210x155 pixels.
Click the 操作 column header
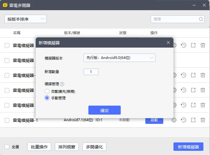pyautogui.click(x=154, y=33)
